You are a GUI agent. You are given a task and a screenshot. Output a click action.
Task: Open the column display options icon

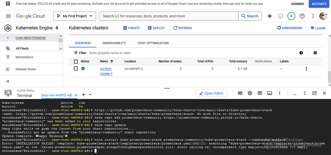[315, 53]
